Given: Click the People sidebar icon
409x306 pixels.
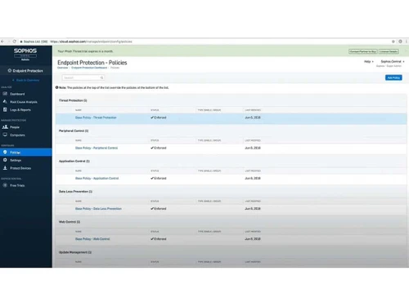Looking at the screenshot, I should click(x=5, y=127).
